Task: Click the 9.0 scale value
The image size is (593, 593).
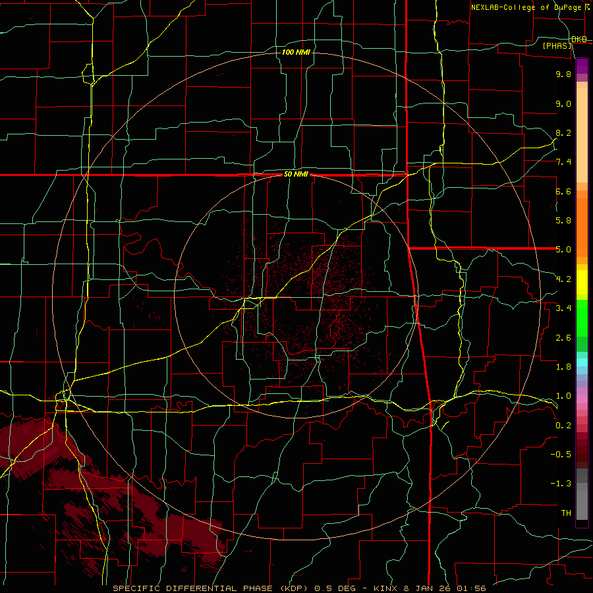Action: tap(563, 103)
